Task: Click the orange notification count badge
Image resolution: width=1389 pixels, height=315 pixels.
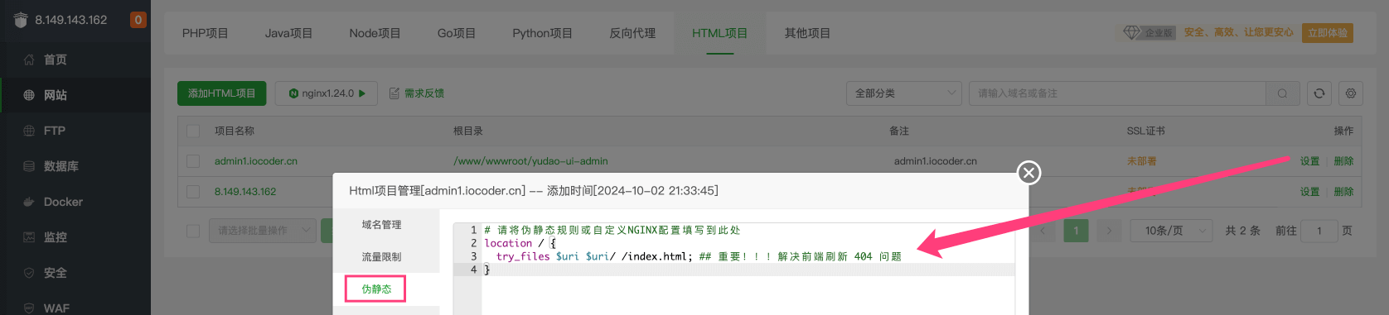Action: pyautogui.click(x=138, y=19)
